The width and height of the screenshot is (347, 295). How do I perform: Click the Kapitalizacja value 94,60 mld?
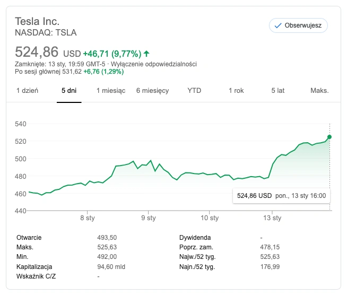111,267
